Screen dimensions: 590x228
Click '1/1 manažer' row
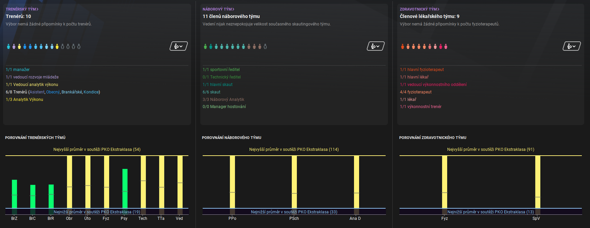[18, 70]
